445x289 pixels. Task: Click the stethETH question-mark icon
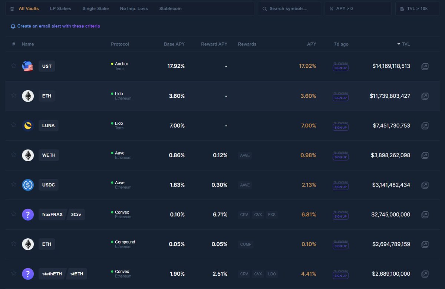(x=28, y=274)
